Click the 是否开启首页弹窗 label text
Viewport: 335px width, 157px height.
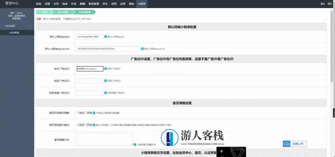click(x=59, y=113)
